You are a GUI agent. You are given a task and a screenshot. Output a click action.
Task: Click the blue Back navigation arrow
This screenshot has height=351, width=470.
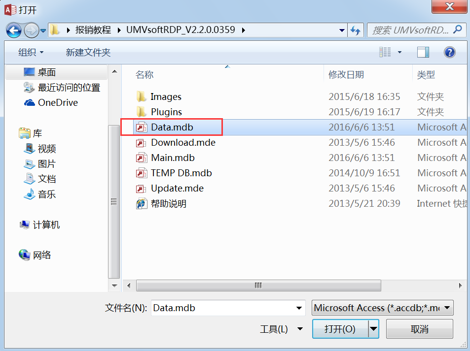point(14,30)
